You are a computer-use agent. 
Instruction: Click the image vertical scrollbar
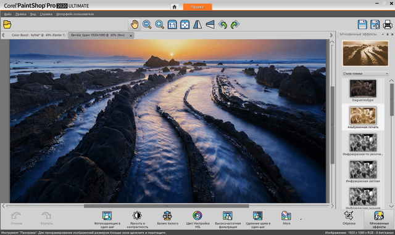tap(332, 125)
